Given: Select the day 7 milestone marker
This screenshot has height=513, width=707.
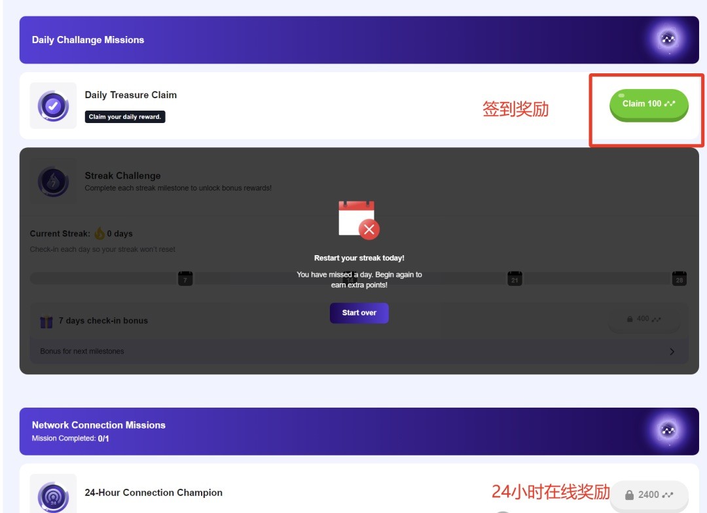Looking at the screenshot, I should pos(185,279).
